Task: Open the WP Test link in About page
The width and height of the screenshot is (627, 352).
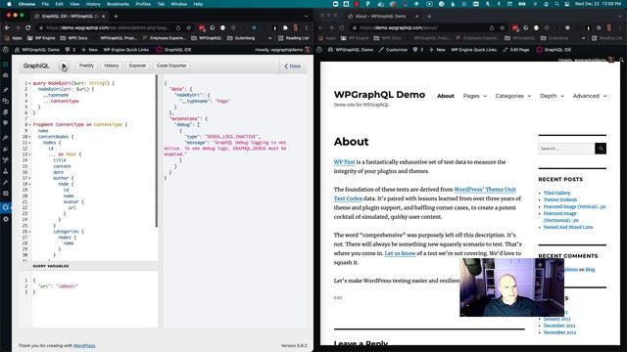Action: pos(344,162)
